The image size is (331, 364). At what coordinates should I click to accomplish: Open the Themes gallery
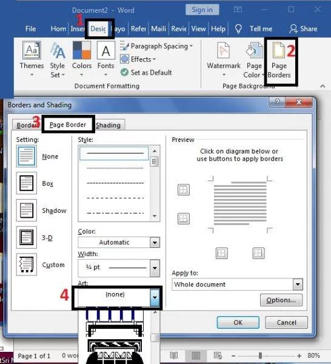tap(32, 59)
